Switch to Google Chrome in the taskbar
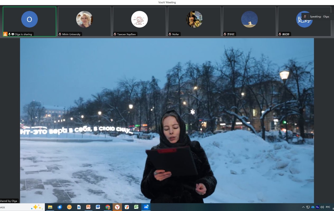 pos(108,207)
